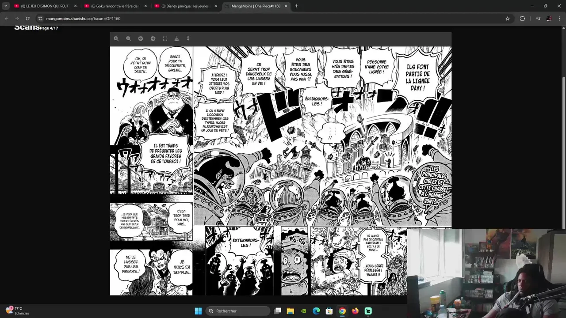Screen dimensions: 566x318
Task: Click the manga page image
Action: [x=281, y=170]
